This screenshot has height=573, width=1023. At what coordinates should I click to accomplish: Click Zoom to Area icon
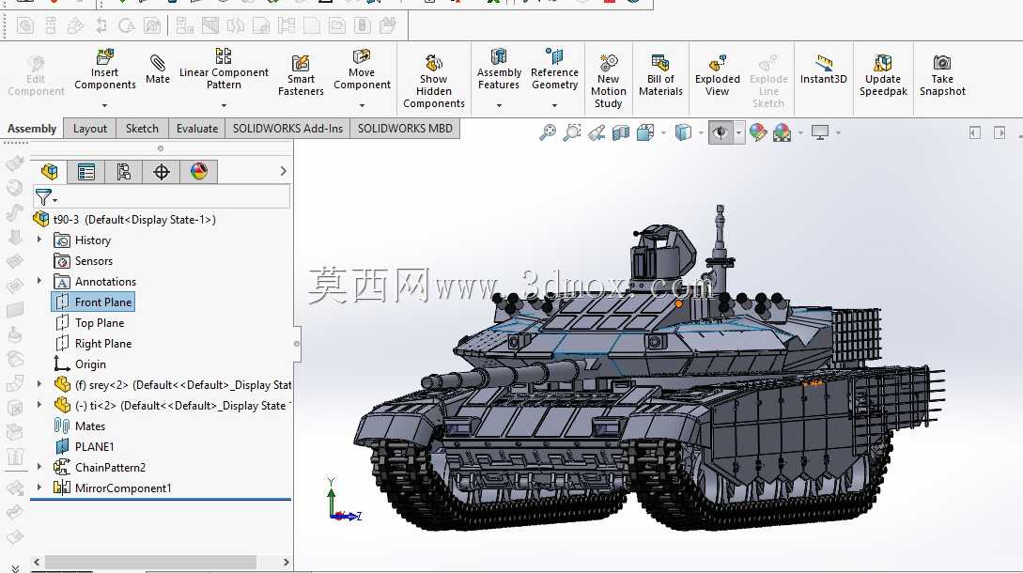(571, 132)
